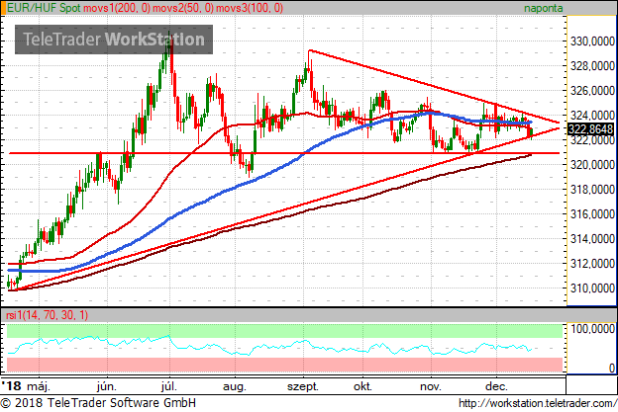618x412 pixels.
Task: Click the '18 year label
Action: point(12,386)
